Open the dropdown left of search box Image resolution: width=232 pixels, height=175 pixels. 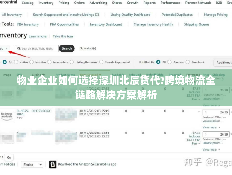[x=4, y=48]
